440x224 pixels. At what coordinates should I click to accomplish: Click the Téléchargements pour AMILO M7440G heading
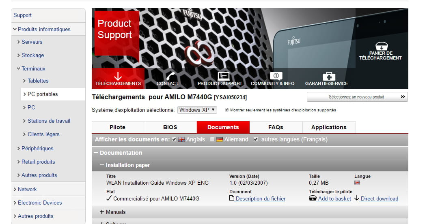[169, 97]
